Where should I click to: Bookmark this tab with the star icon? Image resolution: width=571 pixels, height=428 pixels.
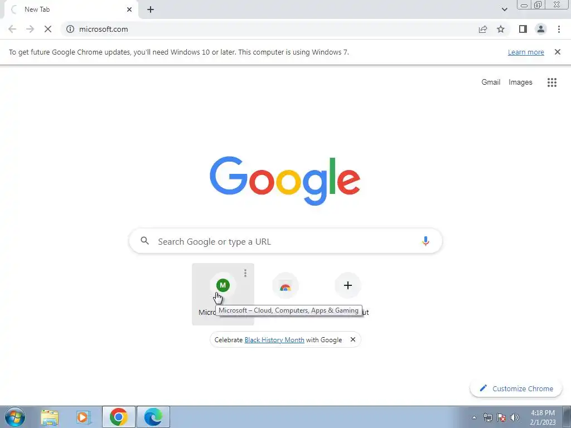[501, 29]
